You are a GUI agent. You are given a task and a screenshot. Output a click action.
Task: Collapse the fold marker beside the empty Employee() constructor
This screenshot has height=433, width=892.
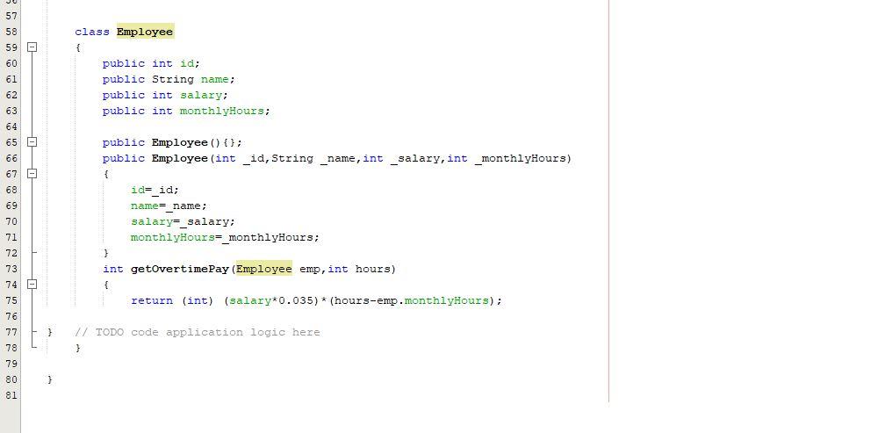click(32, 142)
